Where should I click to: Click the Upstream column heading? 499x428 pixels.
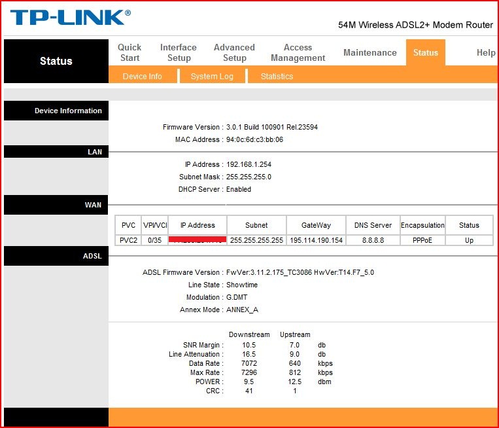295,334
